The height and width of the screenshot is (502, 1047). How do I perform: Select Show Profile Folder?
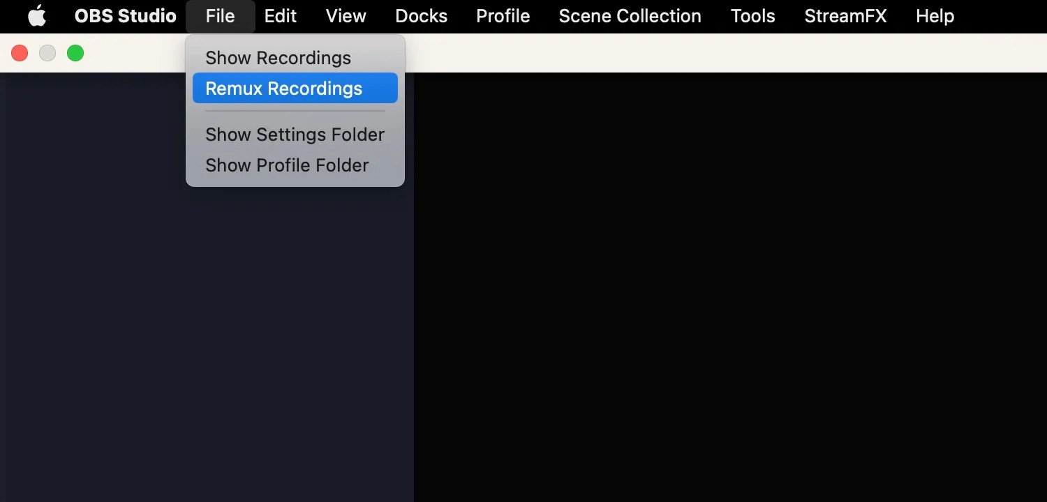[x=286, y=165]
